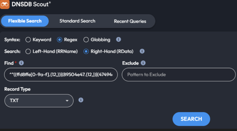
Task: Switch to the Flexible Search tab
Action: point(25,21)
